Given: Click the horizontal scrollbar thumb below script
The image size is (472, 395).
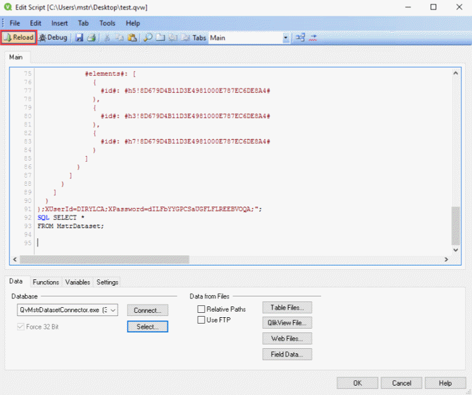Looking at the screenshot, I should coord(104,259).
